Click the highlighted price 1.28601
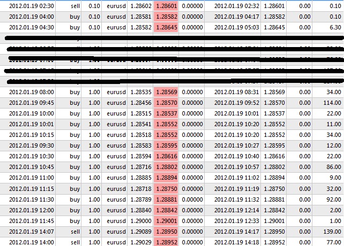 point(166,6)
